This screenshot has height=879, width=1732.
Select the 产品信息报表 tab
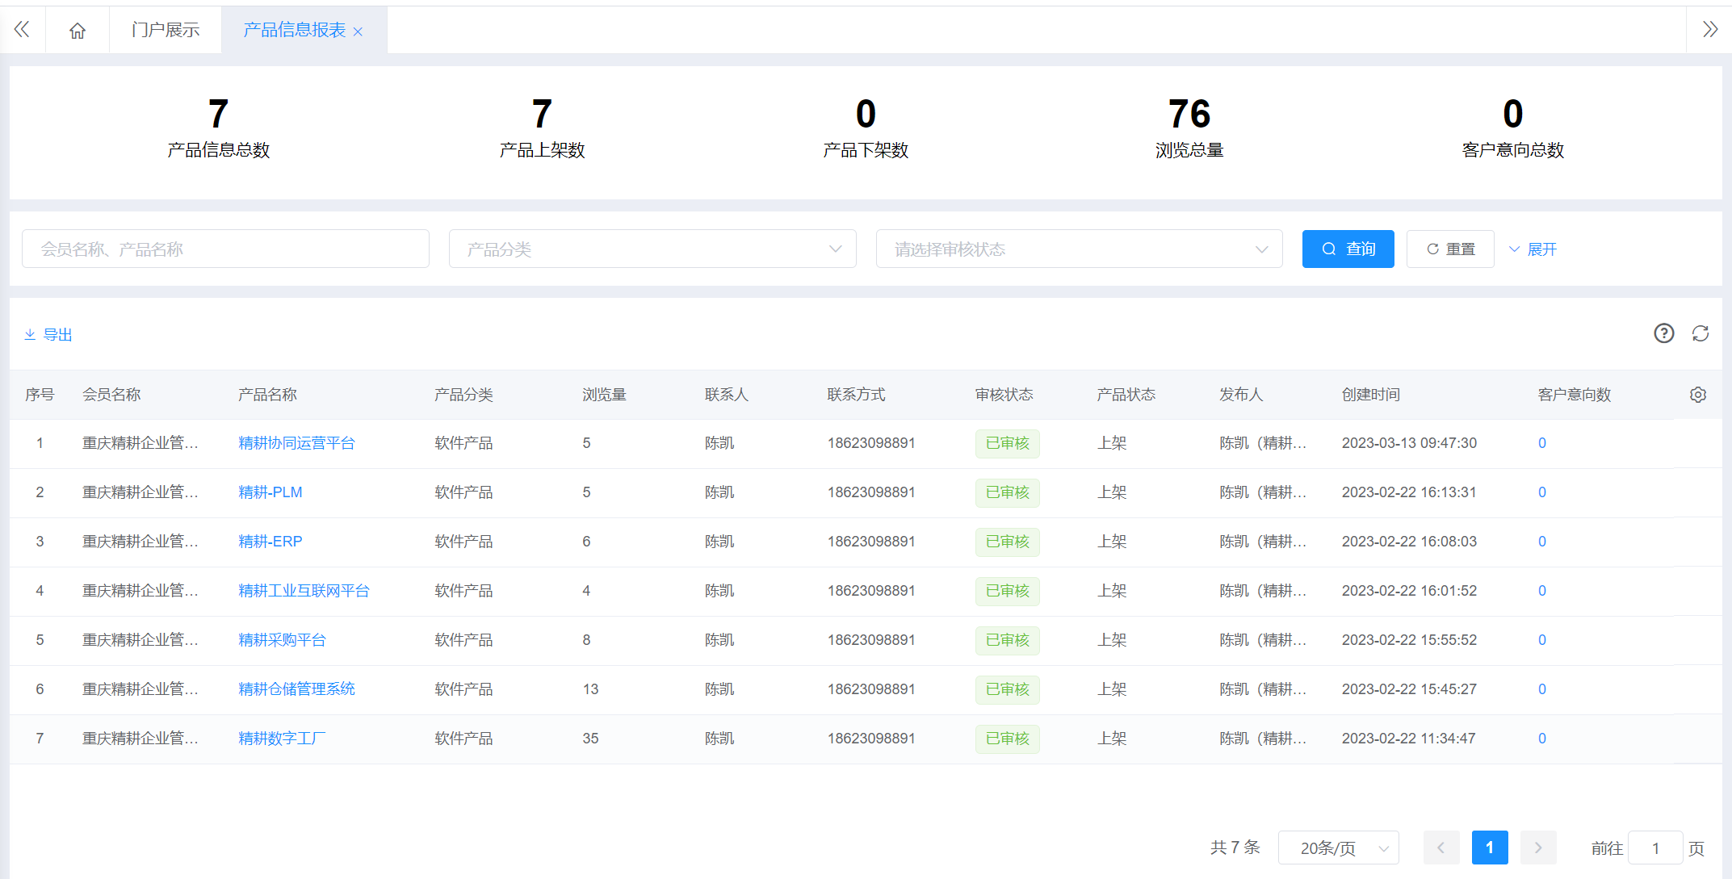(x=294, y=30)
